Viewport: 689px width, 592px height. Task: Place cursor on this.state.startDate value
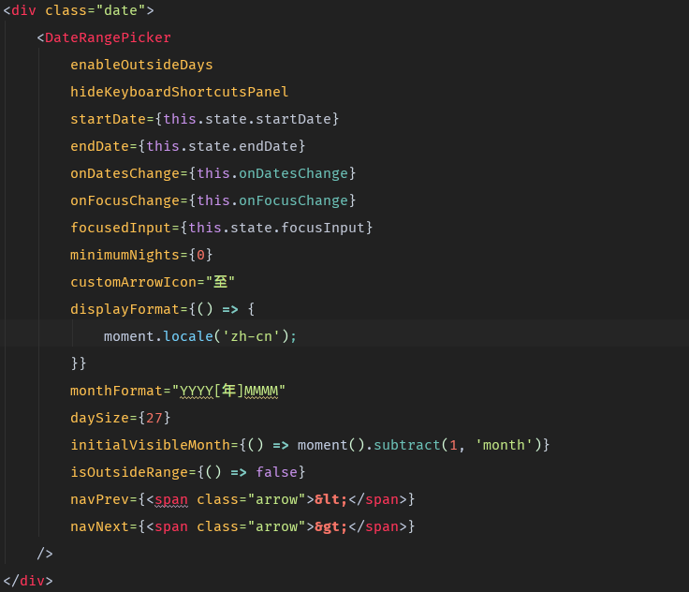(246, 119)
